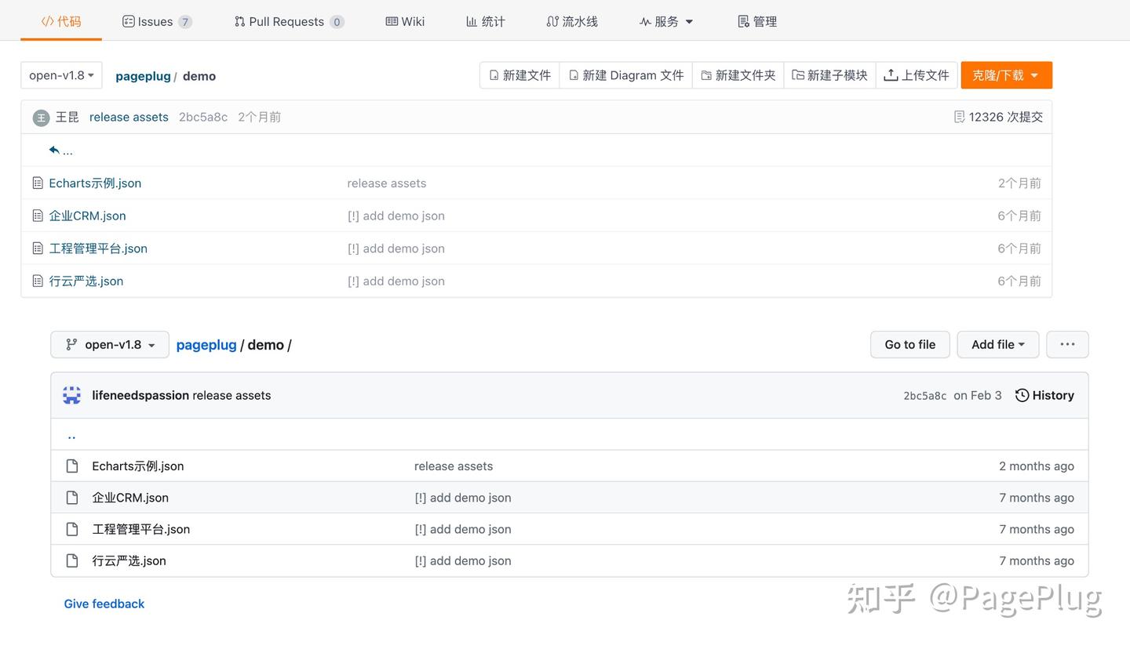Click the 2bc5a8c commit hash in GitHub
1130x649 pixels.
point(925,396)
